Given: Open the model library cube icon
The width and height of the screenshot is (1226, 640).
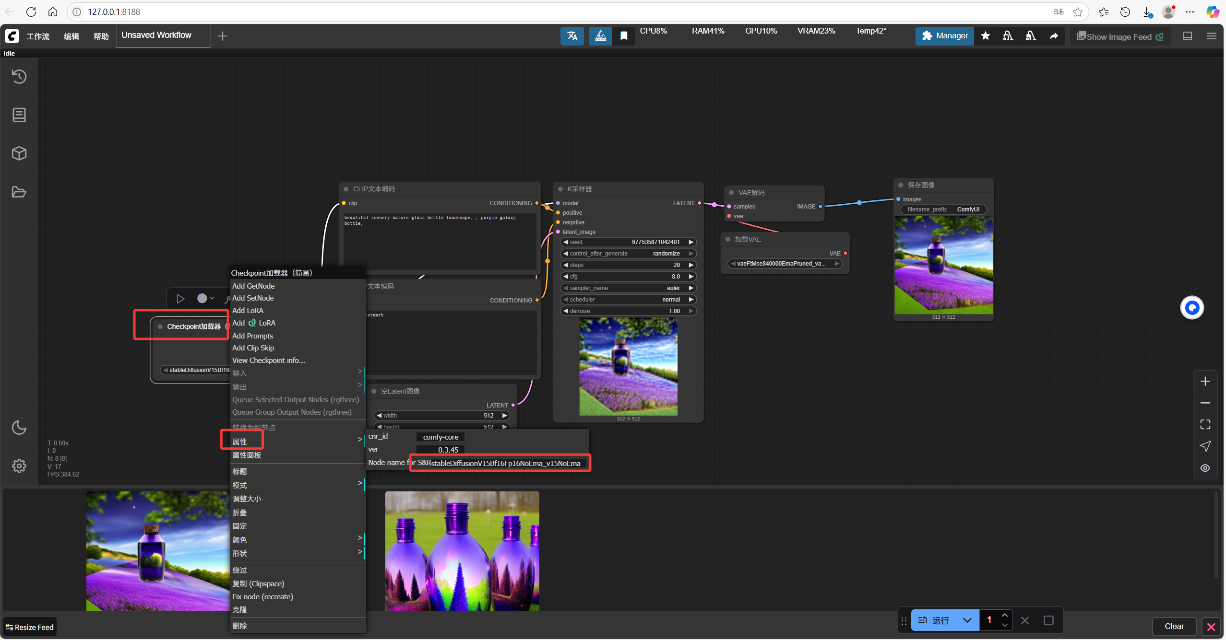Looking at the screenshot, I should point(19,153).
